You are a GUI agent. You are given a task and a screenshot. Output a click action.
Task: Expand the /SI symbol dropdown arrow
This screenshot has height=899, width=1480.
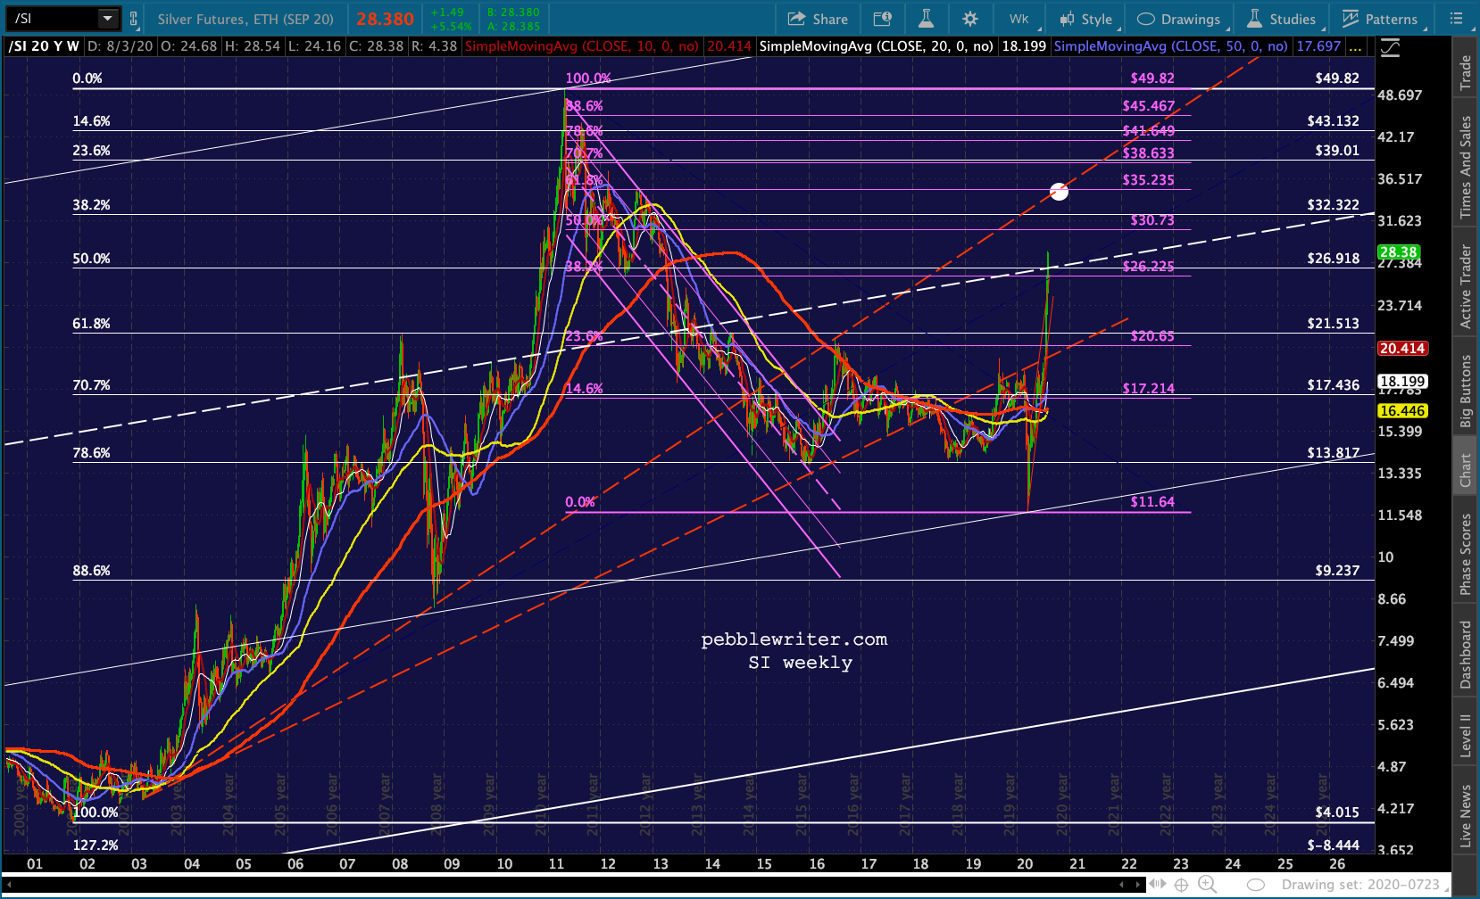pyautogui.click(x=107, y=19)
